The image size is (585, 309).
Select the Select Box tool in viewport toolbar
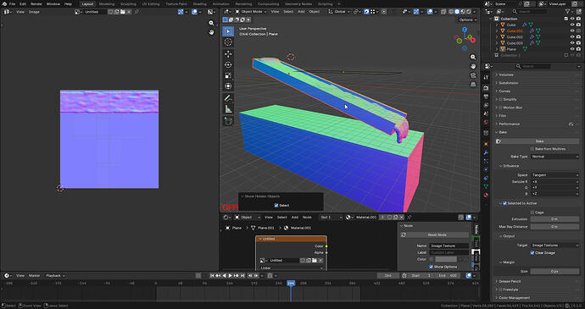click(x=228, y=31)
